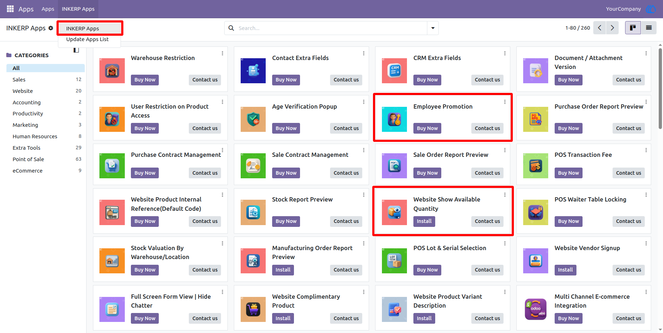Filter by Sales category
This screenshot has width=663, height=333.
coord(45,80)
